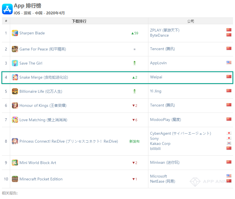Image resolution: width=235 pixels, height=199 pixels.
Task: Click the Princess Connect Re:Dive app icon
Action: coord(15,141)
